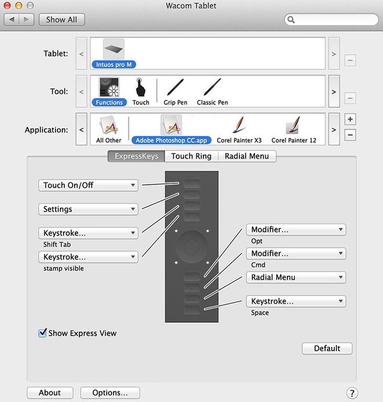Switch to the Touch Ring tab
Image resolution: width=383 pixels, height=402 pixels.
(191, 156)
